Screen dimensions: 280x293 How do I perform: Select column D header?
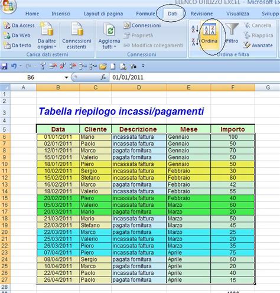[x=139, y=87]
